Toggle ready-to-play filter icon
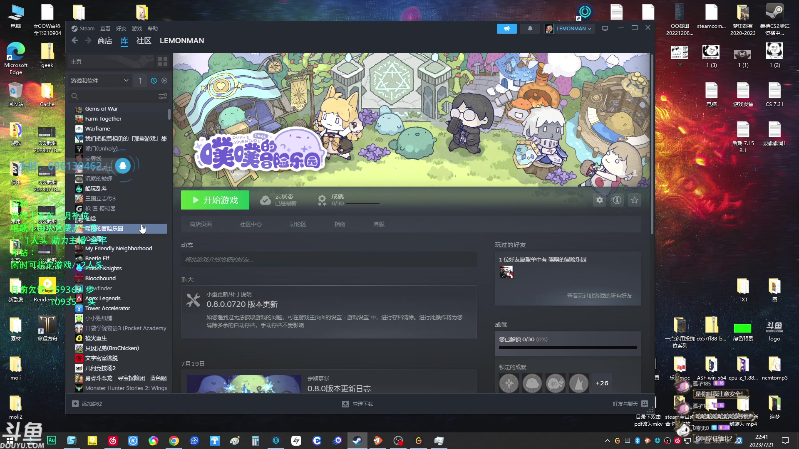The width and height of the screenshot is (799, 449). (x=164, y=81)
